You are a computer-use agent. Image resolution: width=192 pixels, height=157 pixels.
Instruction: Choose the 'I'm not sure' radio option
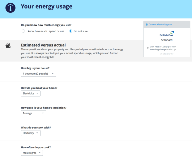tap(71, 31)
